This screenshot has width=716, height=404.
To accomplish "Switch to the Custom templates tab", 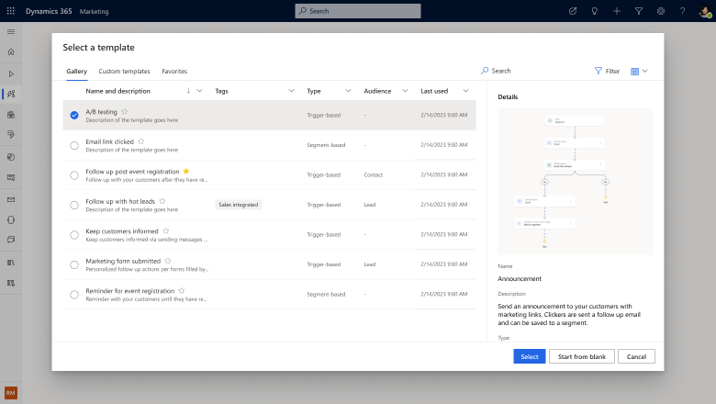I will 124,71.
